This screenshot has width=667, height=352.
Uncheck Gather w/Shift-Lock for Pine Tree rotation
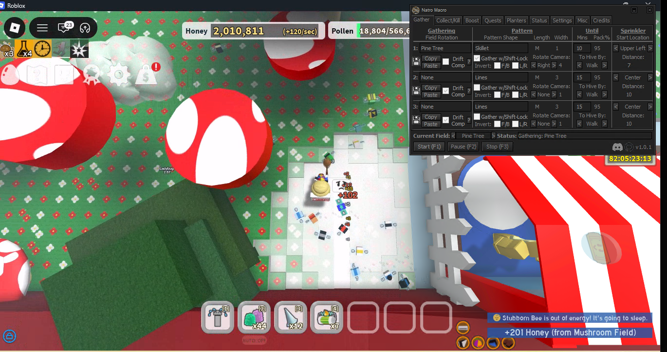coord(477,58)
